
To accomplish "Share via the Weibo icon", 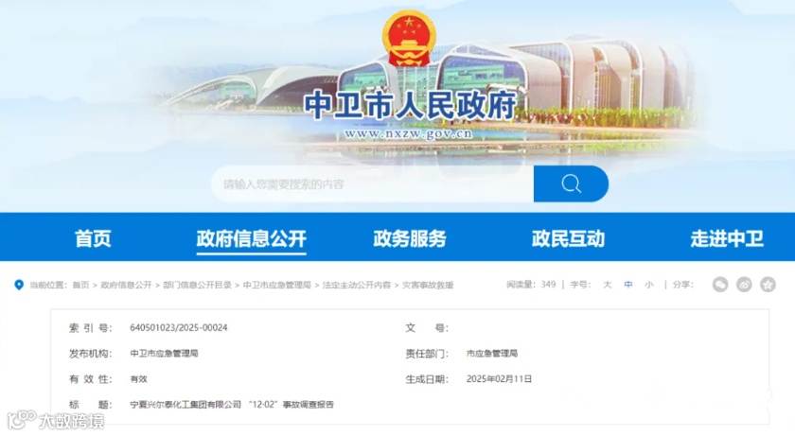I will pos(744,285).
